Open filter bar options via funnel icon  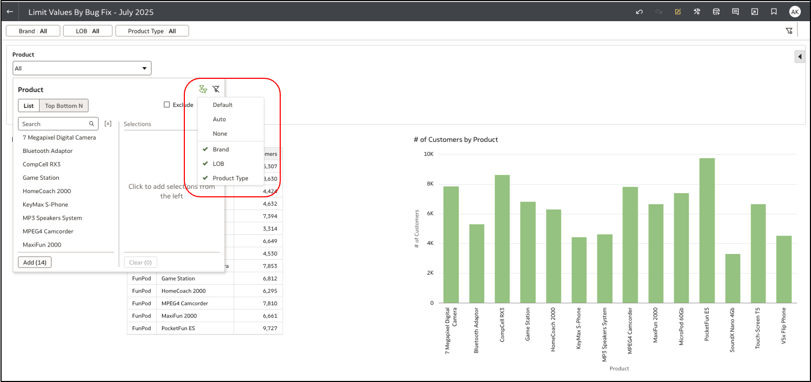point(789,31)
